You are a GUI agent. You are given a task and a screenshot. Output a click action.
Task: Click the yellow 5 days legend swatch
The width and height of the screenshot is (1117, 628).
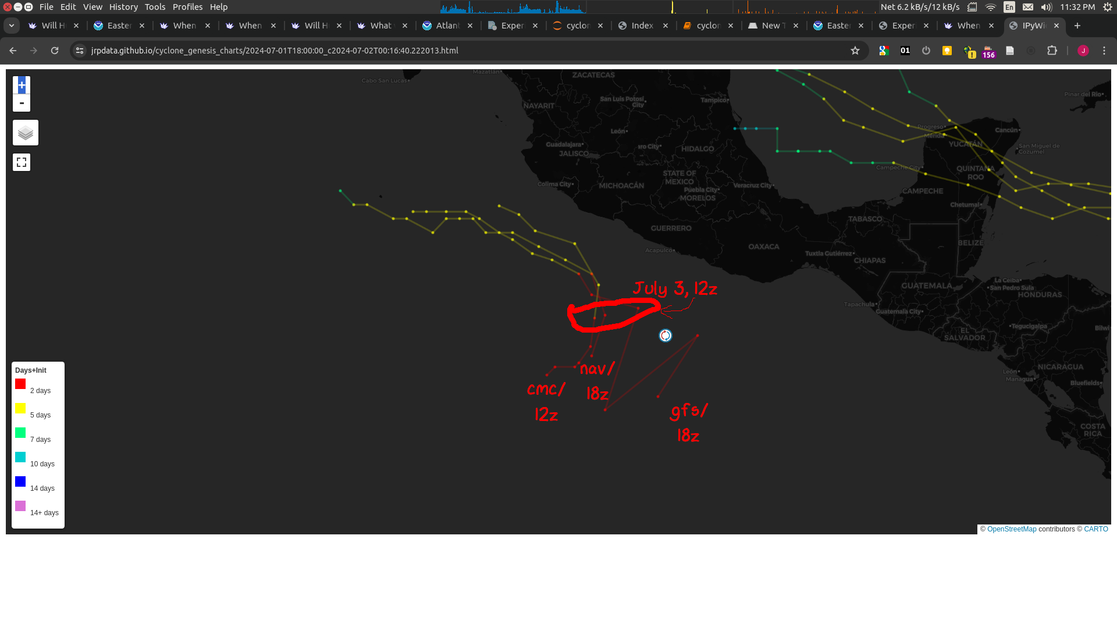pyautogui.click(x=20, y=408)
